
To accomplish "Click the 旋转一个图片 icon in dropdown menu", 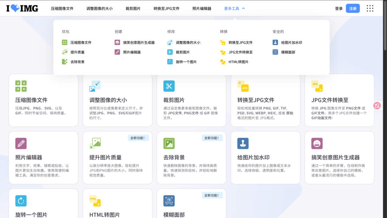I will pyautogui.click(x=170, y=61).
